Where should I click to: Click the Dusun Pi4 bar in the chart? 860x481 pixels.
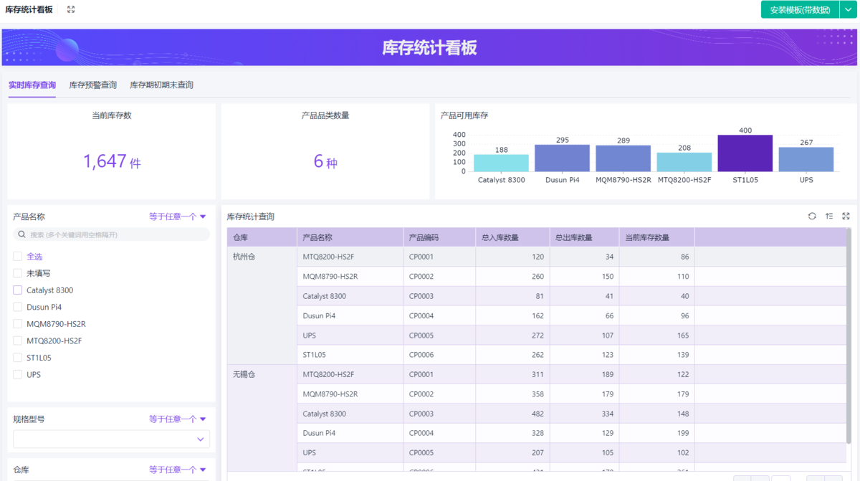562,158
